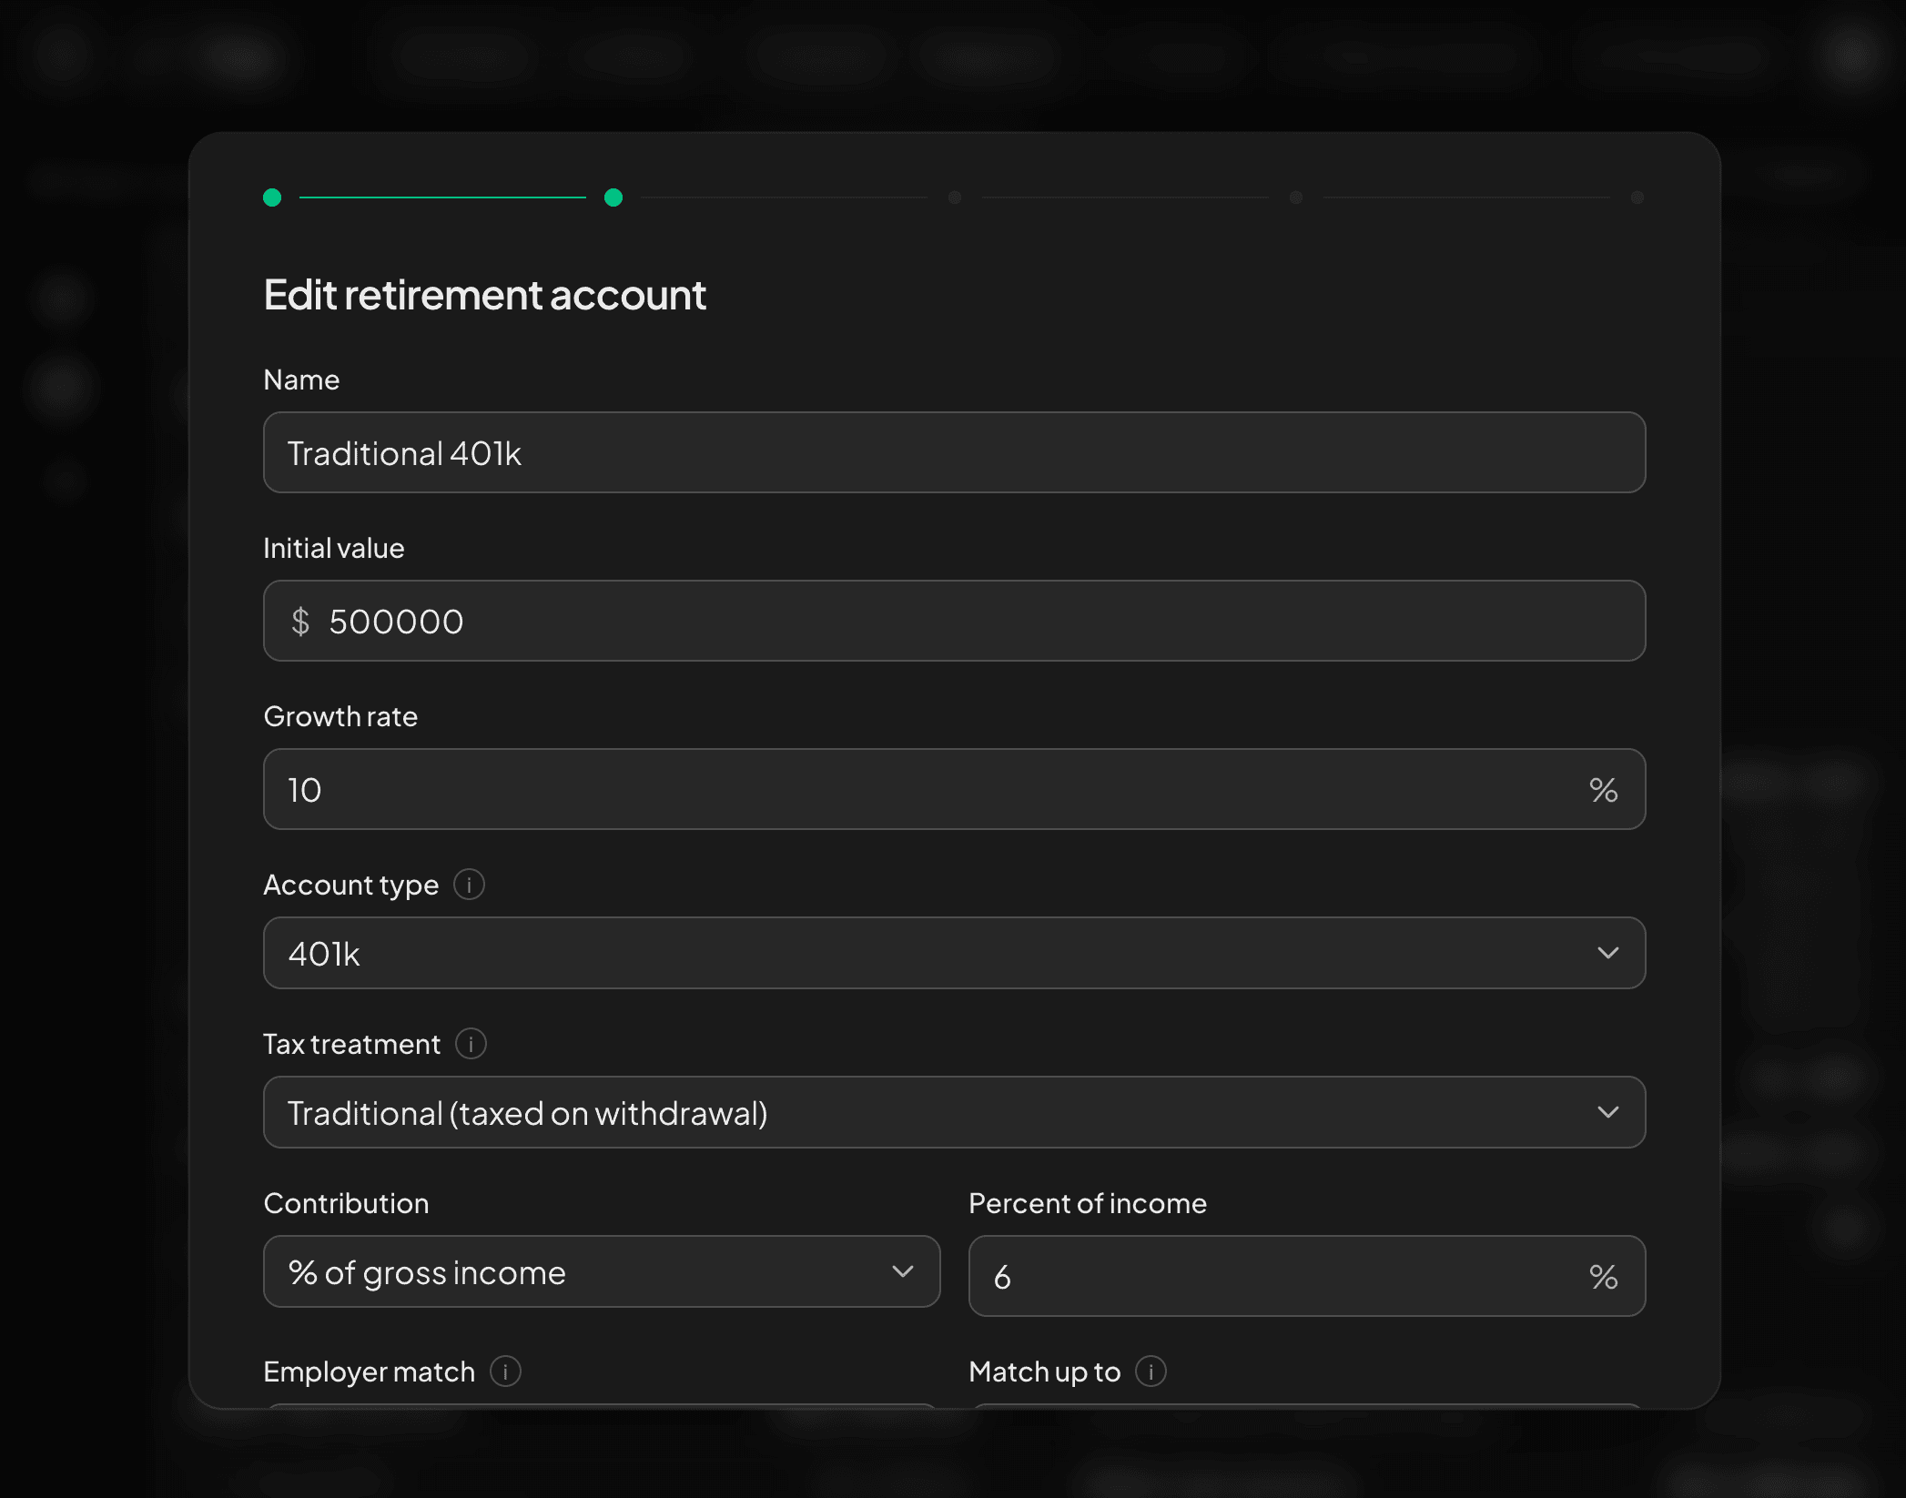Select the second green progress step dot
Viewport: 1906px width, 1498px height.
click(613, 197)
